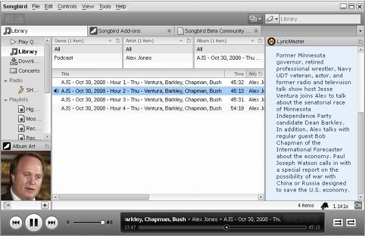Select the Hour 3 track row
365x236 pixels.
click(x=159, y=100)
